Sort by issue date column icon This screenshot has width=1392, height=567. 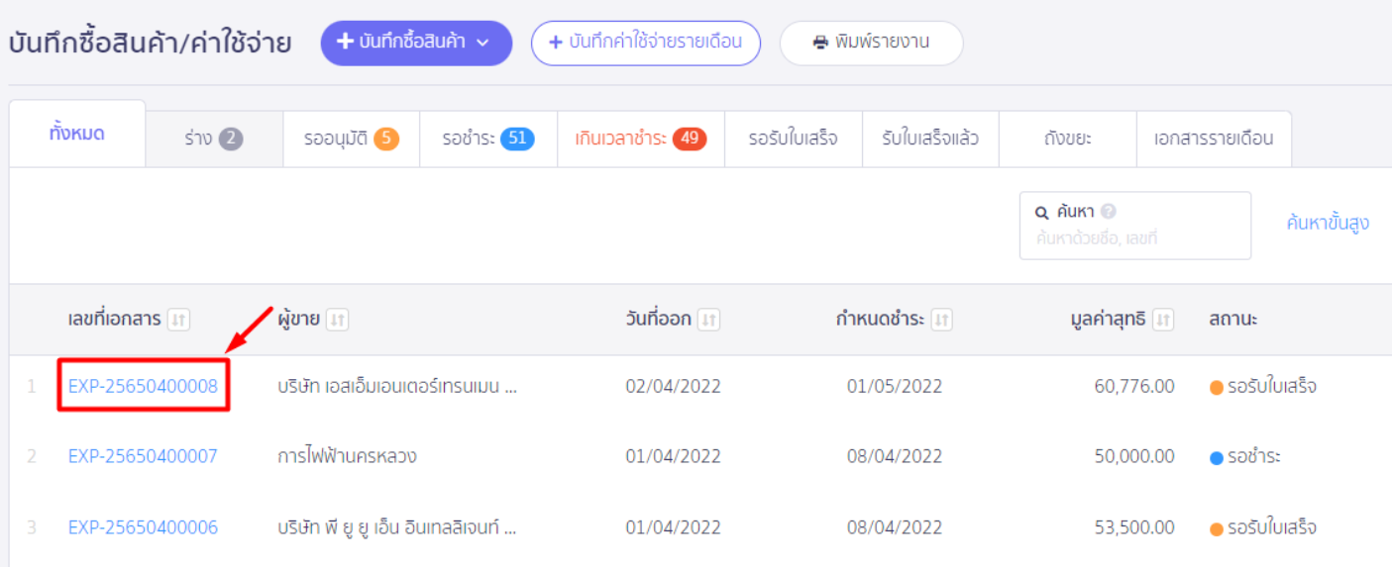[x=708, y=321]
